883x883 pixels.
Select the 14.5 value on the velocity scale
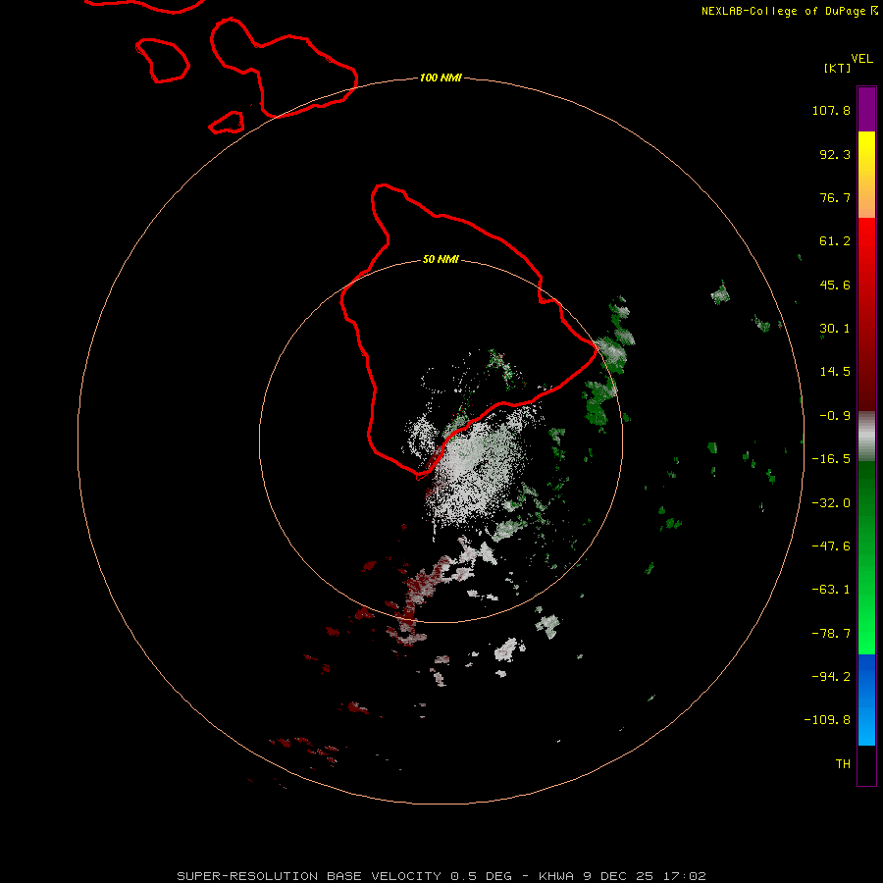point(835,372)
